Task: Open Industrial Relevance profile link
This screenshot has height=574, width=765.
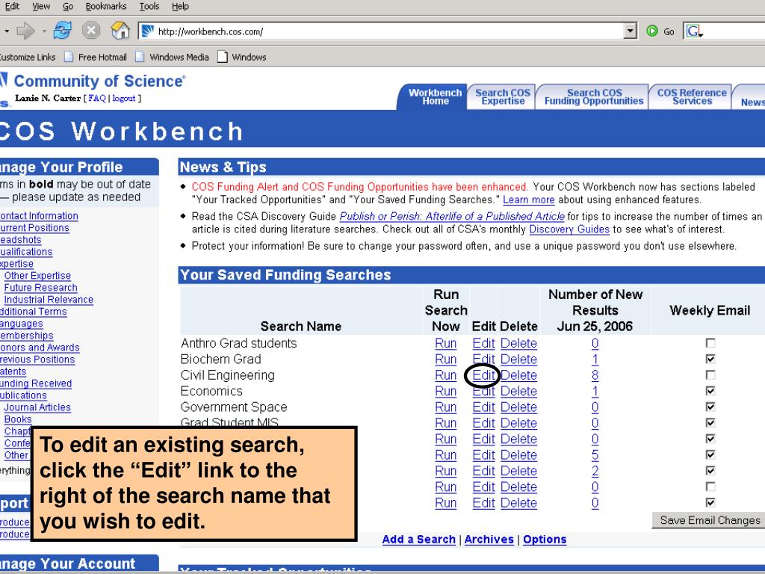Action: pyautogui.click(x=49, y=300)
